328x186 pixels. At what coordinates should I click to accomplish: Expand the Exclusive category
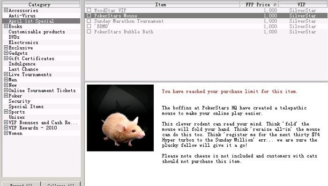coord(6,48)
